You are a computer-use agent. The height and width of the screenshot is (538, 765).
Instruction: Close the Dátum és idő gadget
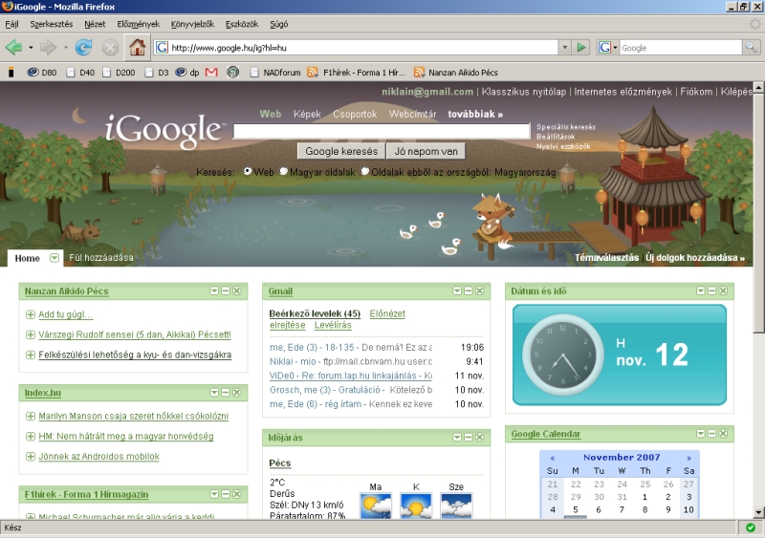pos(723,291)
